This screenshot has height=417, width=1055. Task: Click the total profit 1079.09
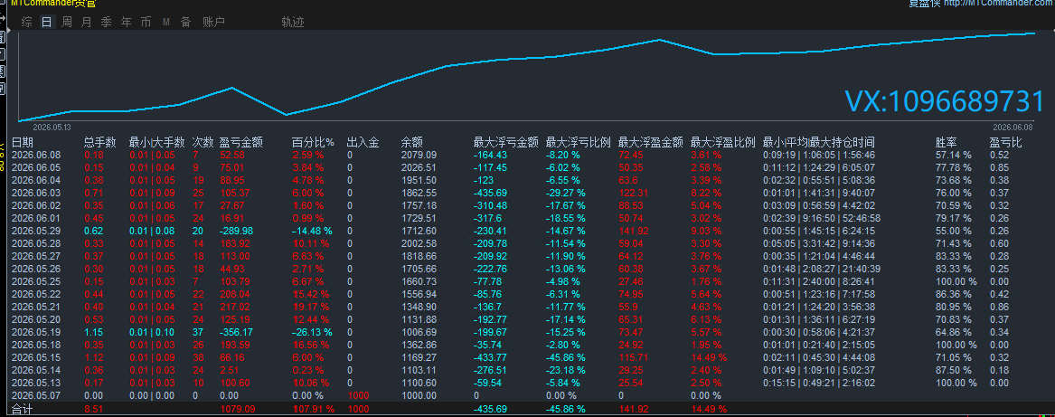pos(238,409)
